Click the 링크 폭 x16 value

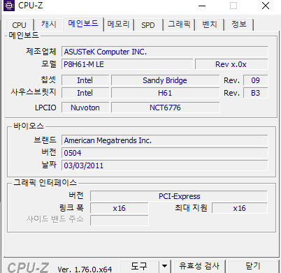coord(120,208)
